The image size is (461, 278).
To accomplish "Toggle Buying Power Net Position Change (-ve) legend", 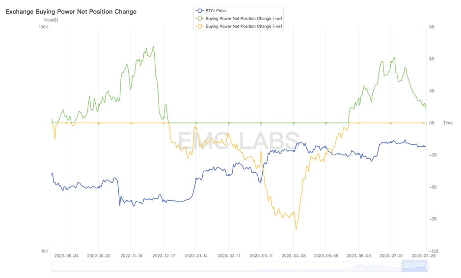I will (239, 26).
